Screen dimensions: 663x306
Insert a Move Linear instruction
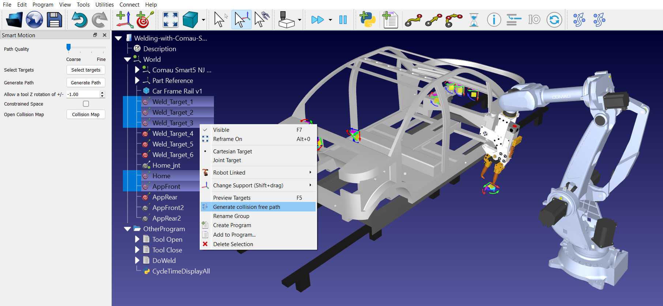coord(434,20)
